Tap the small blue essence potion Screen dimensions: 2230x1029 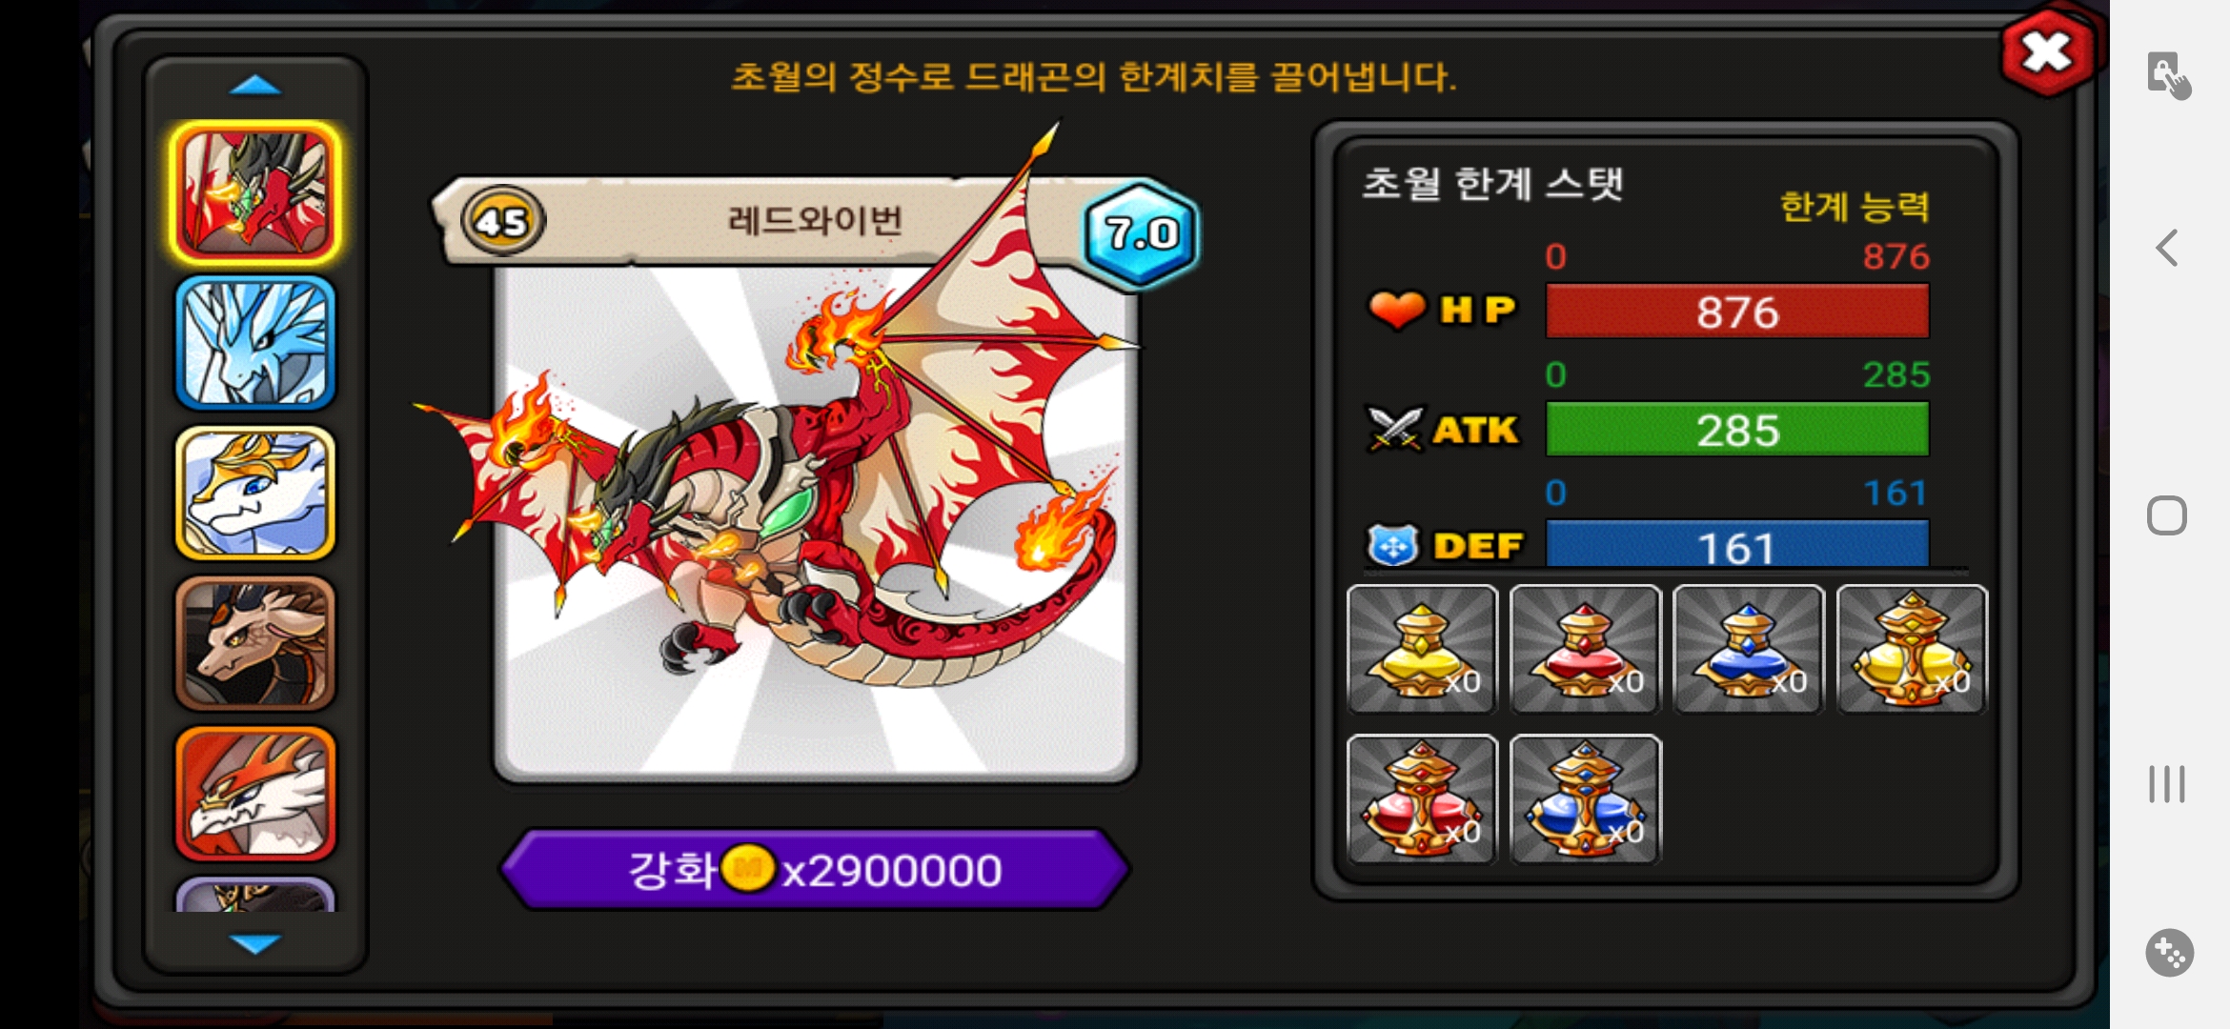point(1749,649)
